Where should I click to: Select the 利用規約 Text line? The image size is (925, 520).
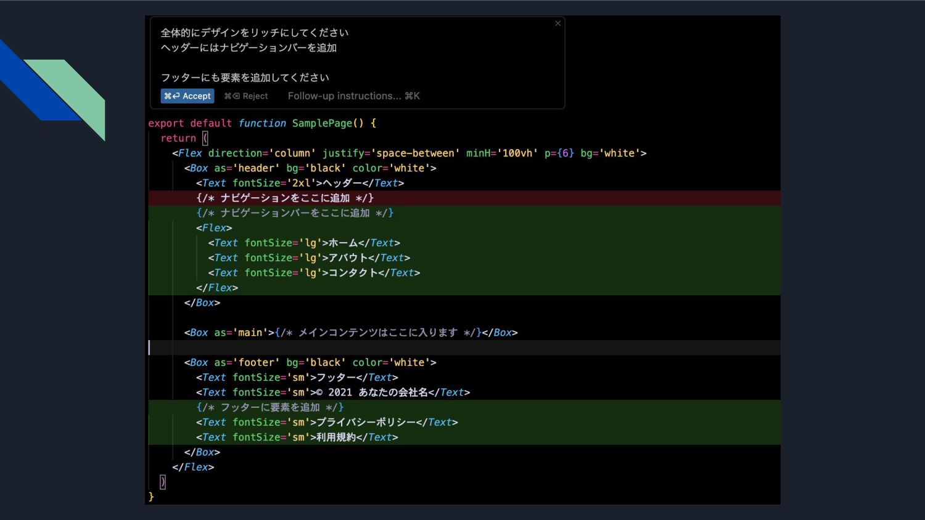(x=297, y=437)
